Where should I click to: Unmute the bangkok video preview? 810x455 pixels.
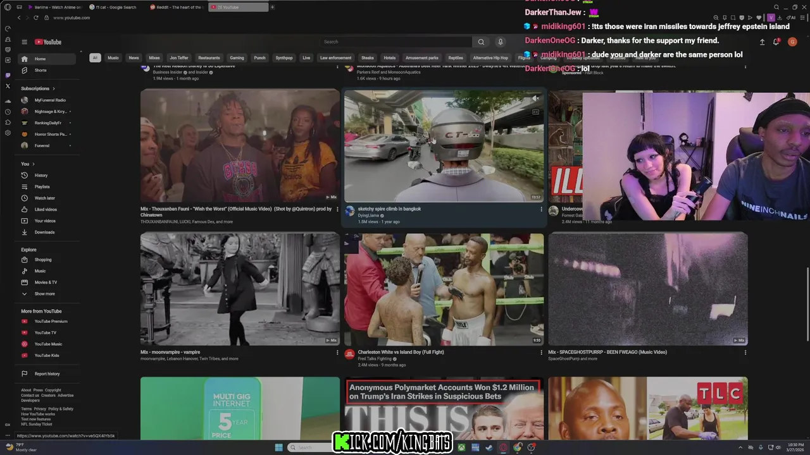[x=535, y=99]
